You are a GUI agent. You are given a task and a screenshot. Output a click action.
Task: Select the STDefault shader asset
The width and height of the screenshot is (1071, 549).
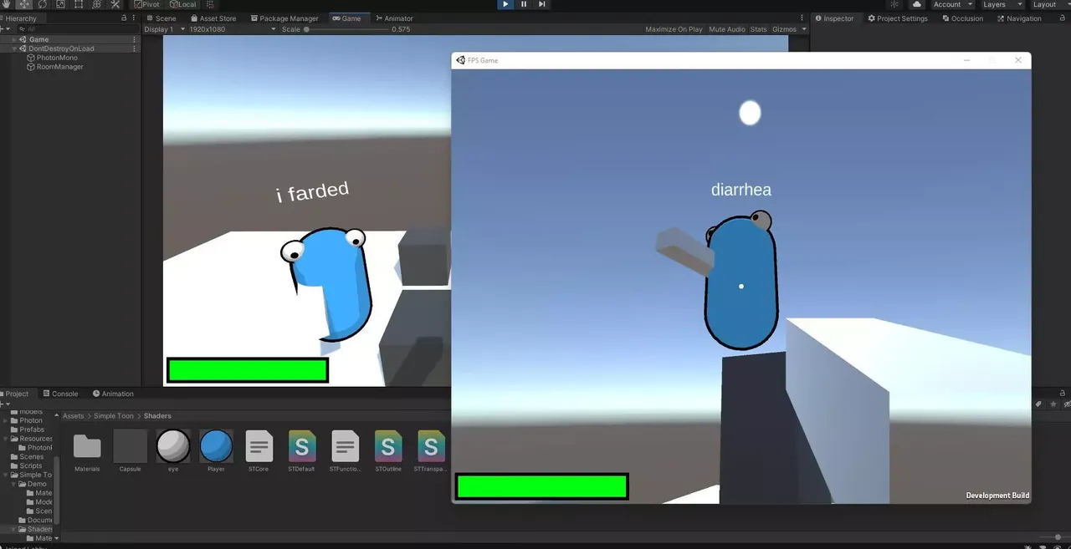(302, 451)
